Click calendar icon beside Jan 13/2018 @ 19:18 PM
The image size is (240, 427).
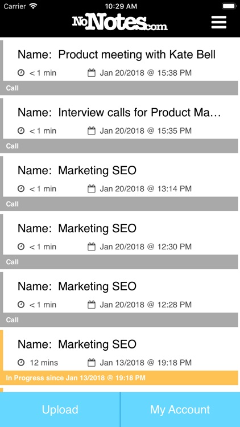(92, 363)
